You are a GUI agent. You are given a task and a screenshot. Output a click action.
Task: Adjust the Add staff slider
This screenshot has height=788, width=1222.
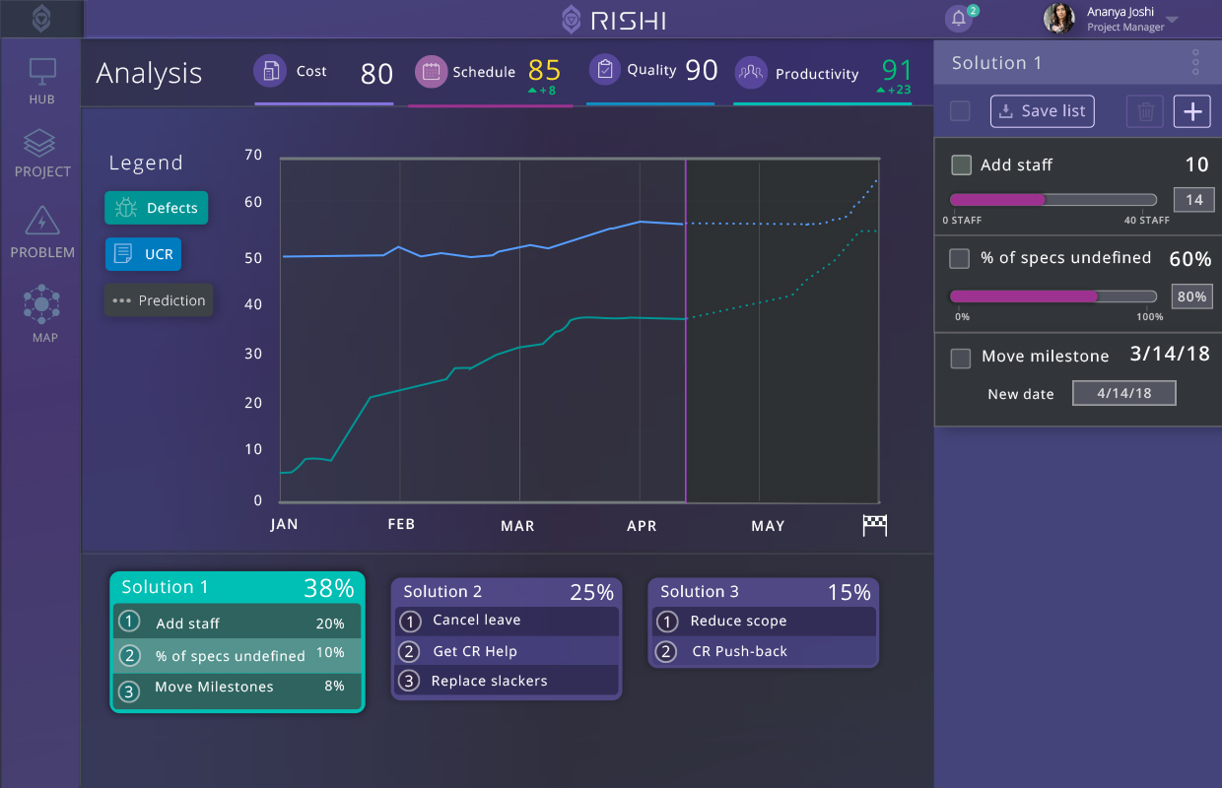[1046, 200]
